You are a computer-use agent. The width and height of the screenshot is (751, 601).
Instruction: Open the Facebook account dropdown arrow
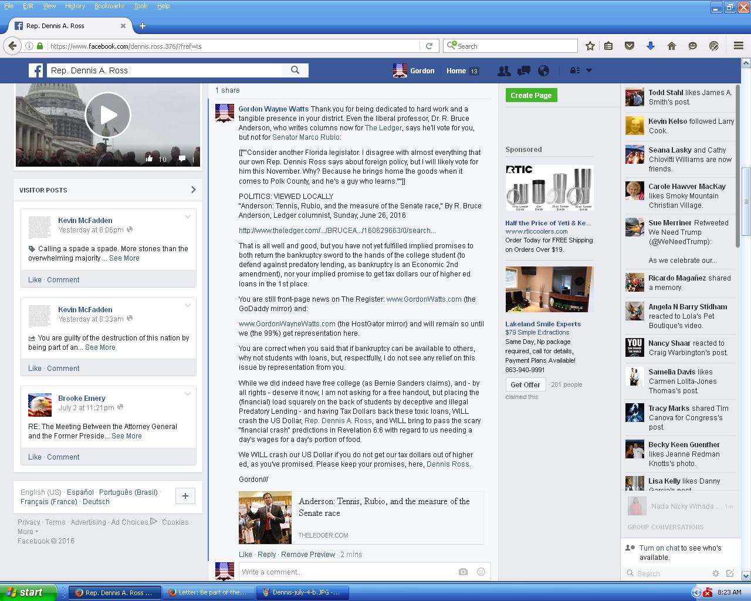(589, 70)
